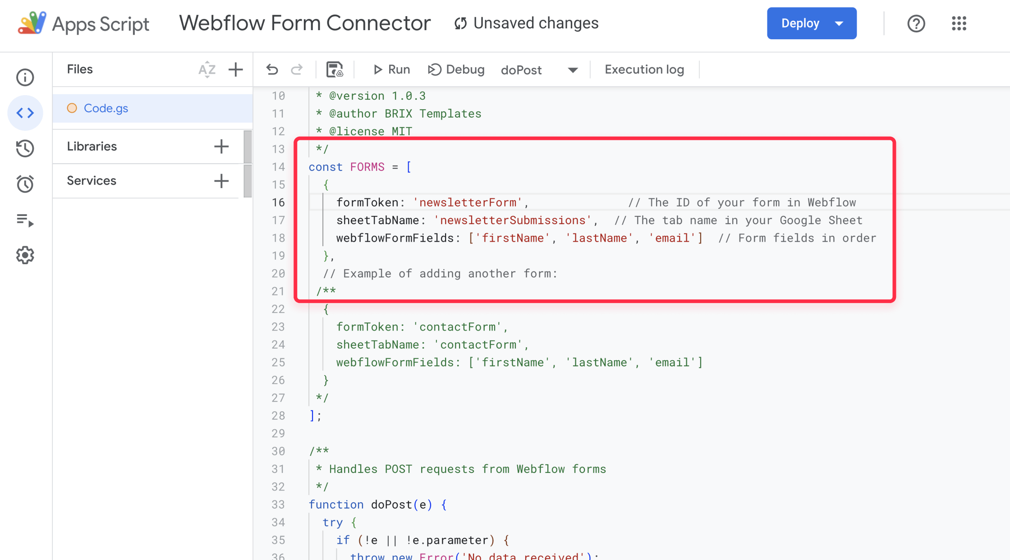Click the Services section label

click(92, 181)
